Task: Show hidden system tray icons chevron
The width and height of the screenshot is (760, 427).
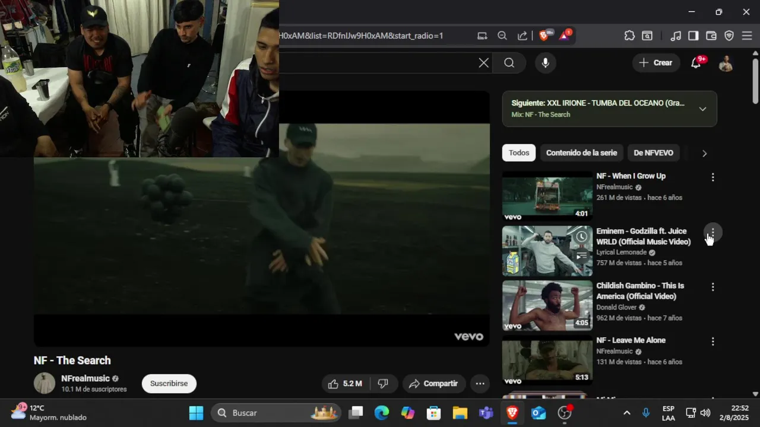Action: click(x=626, y=413)
